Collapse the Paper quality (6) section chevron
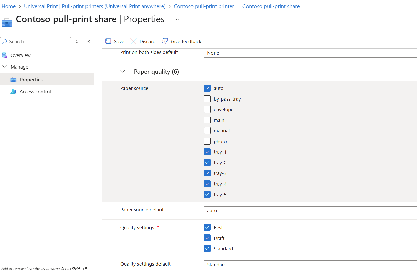417x270 pixels. (123, 71)
